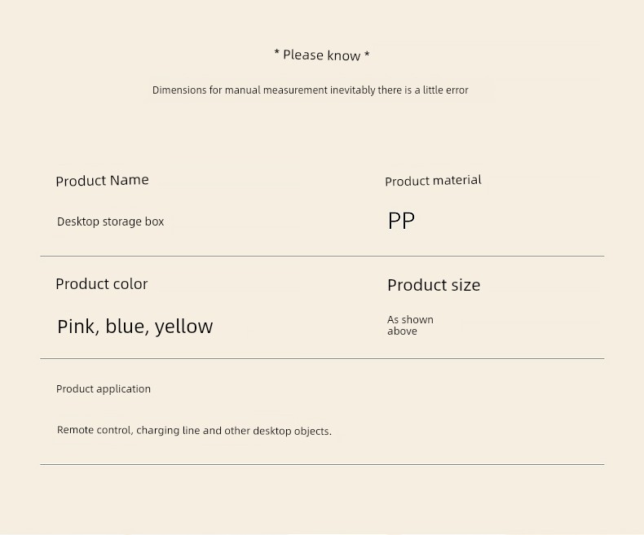
Task: Click 'desktop objects' at end of description
Action: click(x=292, y=431)
